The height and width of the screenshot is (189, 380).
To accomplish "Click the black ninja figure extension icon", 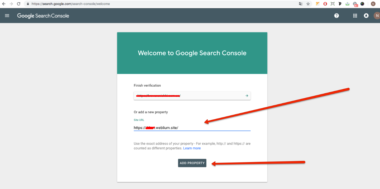I will (x=340, y=4).
